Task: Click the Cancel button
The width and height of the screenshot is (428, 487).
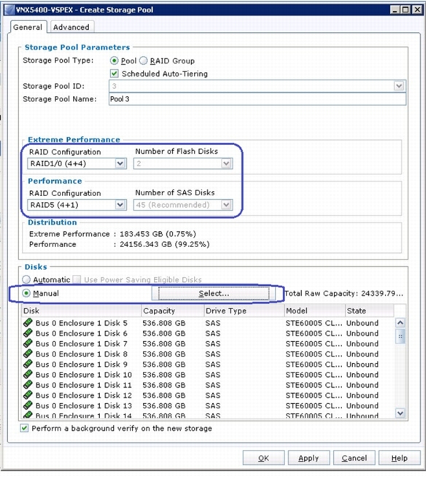Action: pos(354,458)
